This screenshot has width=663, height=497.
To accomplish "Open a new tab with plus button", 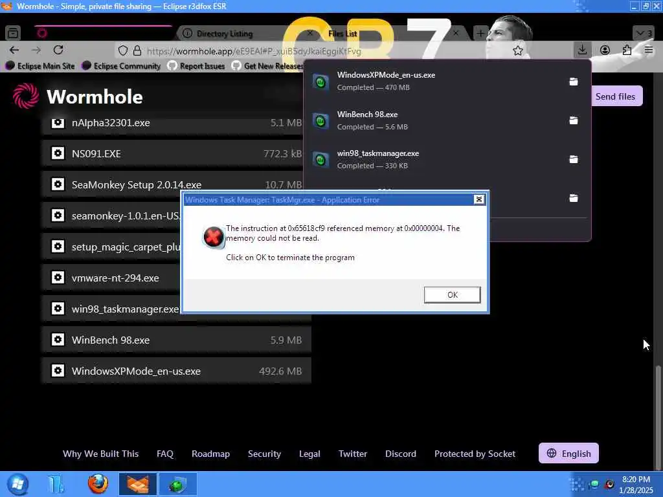I will point(480,33).
